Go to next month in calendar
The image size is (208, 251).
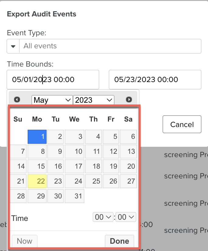click(x=129, y=100)
